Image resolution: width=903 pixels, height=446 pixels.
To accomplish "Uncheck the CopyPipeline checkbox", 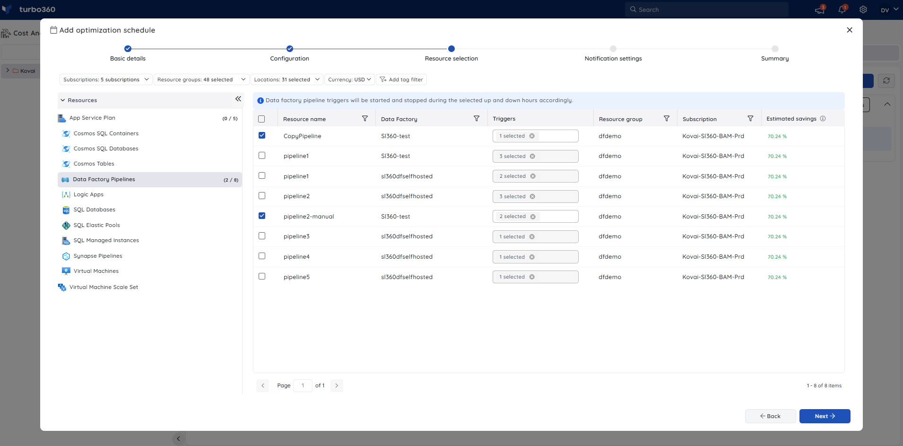I will [x=262, y=135].
